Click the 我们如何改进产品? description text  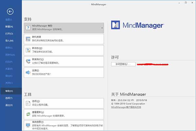[41, 74]
